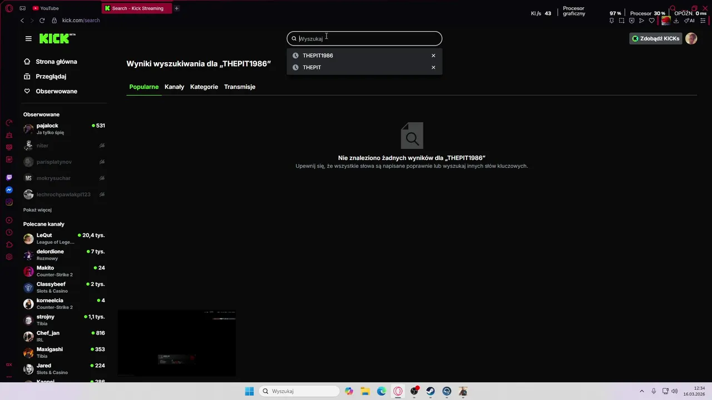Open recommended channel LeQut
The image size is (712, 400).
pyautogui.click(x=64, y=238)
